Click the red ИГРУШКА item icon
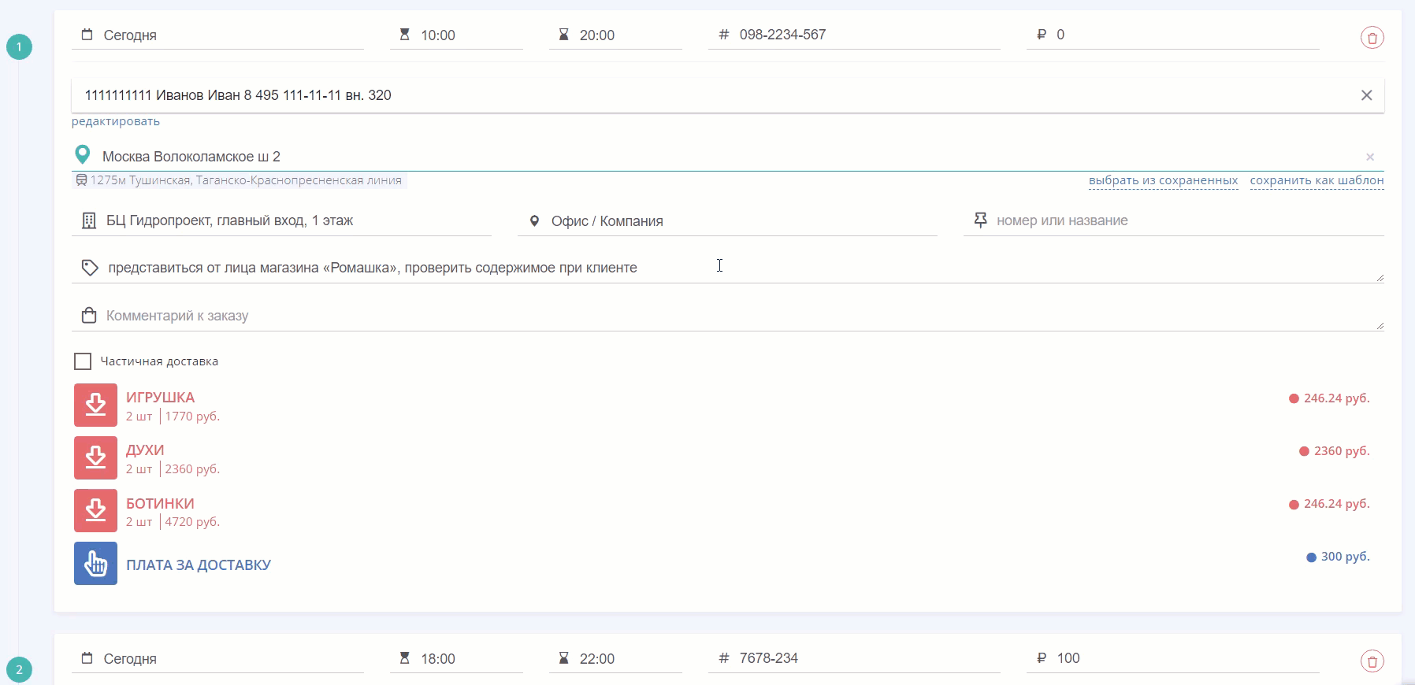 coord(95,405)
